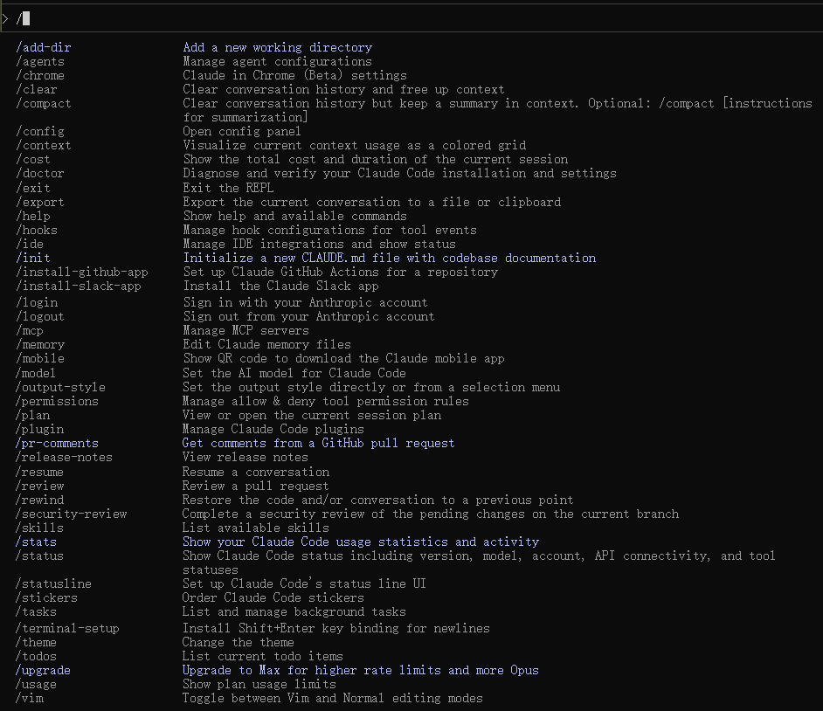
Task: Select the /install-slack-app command
Action: [79, 286]
